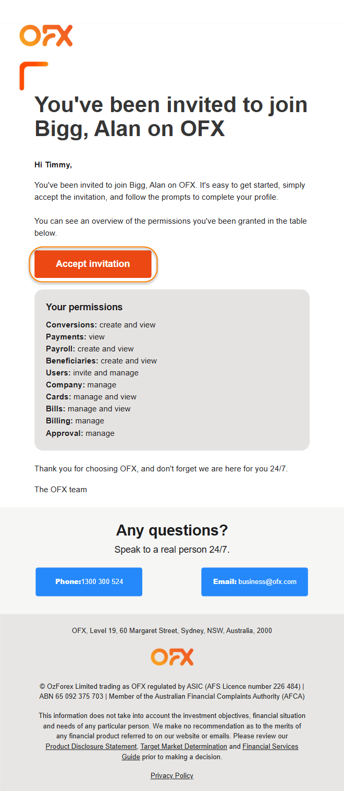Click the "Hi Timmy," greeting
Viewport: 344px width, 791px height.
click(53, 165)
